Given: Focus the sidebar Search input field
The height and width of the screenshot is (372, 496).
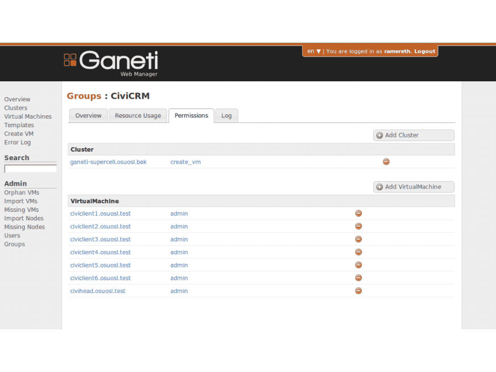Looking at the screenshot, I should coord(30,169).
